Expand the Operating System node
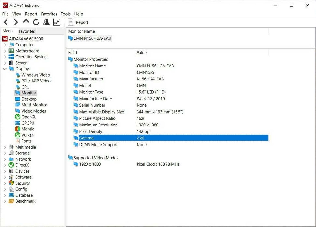The height and width of the screenshot is (227, 316). (x=5, y=57)
